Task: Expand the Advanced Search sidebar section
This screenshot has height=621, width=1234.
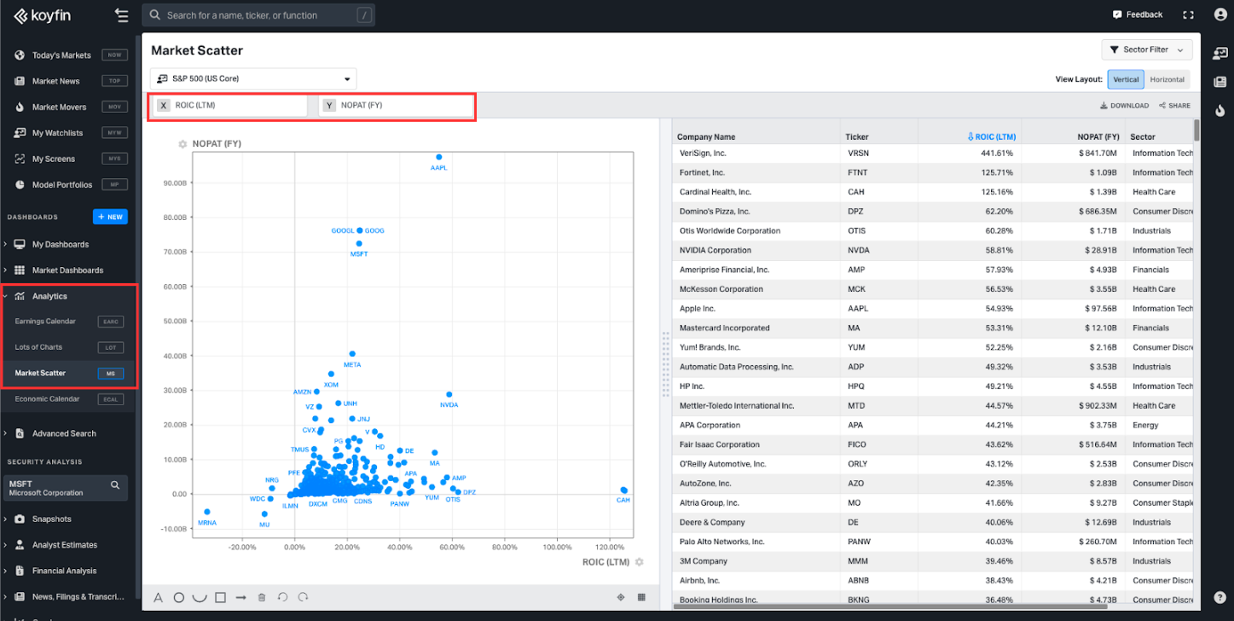Action: click(x=64, y=433)
